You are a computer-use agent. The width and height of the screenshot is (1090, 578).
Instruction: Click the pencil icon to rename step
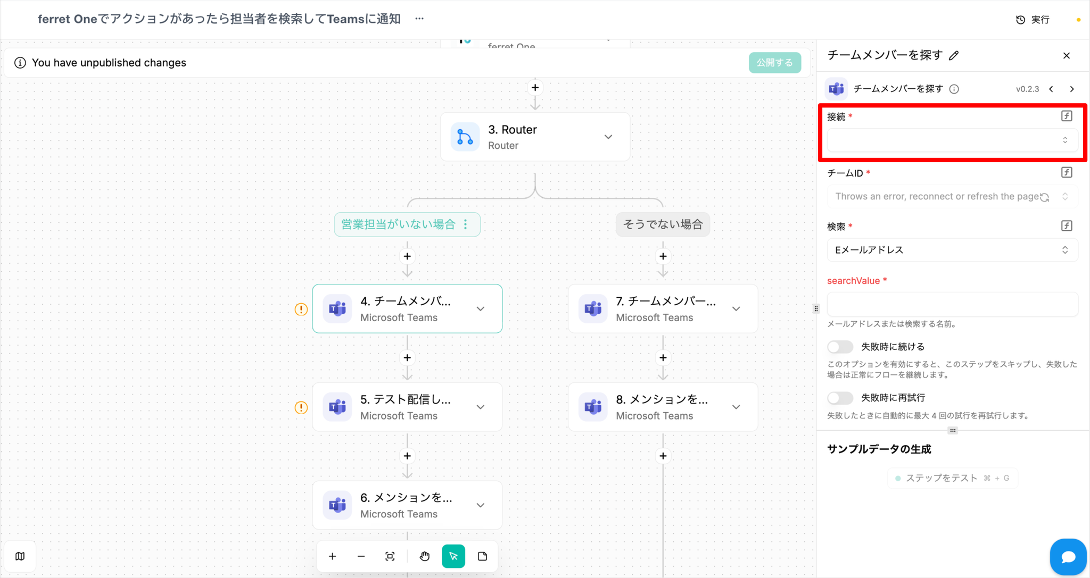pos(954,55)
